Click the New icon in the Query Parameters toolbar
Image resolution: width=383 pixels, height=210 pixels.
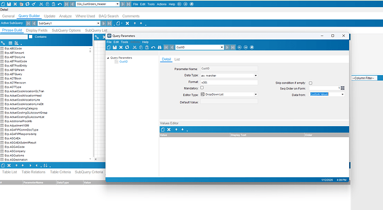(x=109, y=47)
